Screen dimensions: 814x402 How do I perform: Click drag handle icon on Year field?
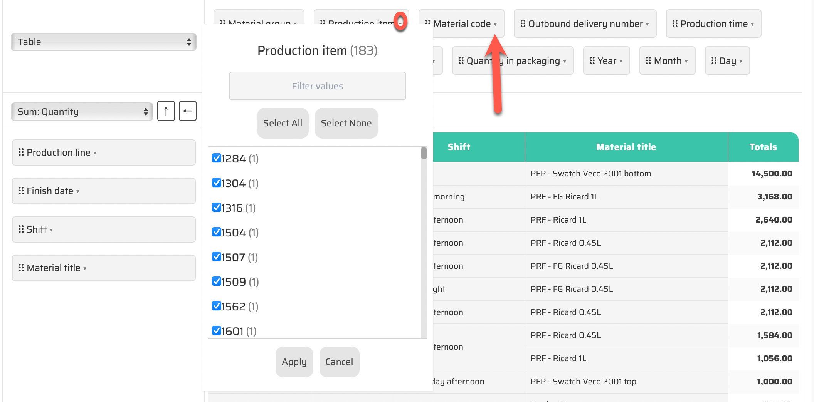[592, 61]
